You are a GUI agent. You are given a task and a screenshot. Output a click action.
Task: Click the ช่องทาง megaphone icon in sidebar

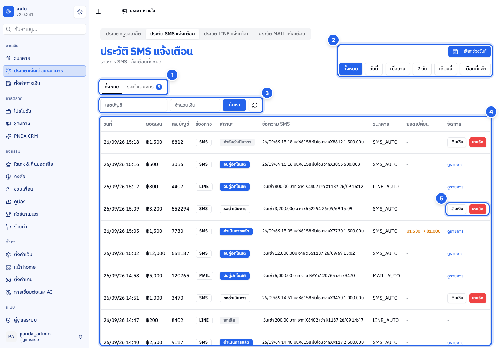tap(8, 124)
